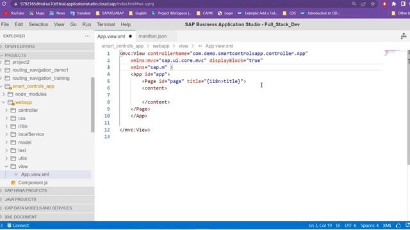410x230 pixels.
Task: Expand the model folder
Action: click(x=25, y=142)
